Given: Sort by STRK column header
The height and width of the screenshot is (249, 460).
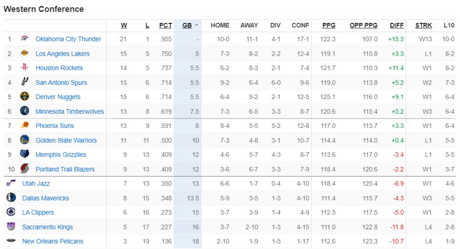Looking at the screenshot, I should (424, 25).
